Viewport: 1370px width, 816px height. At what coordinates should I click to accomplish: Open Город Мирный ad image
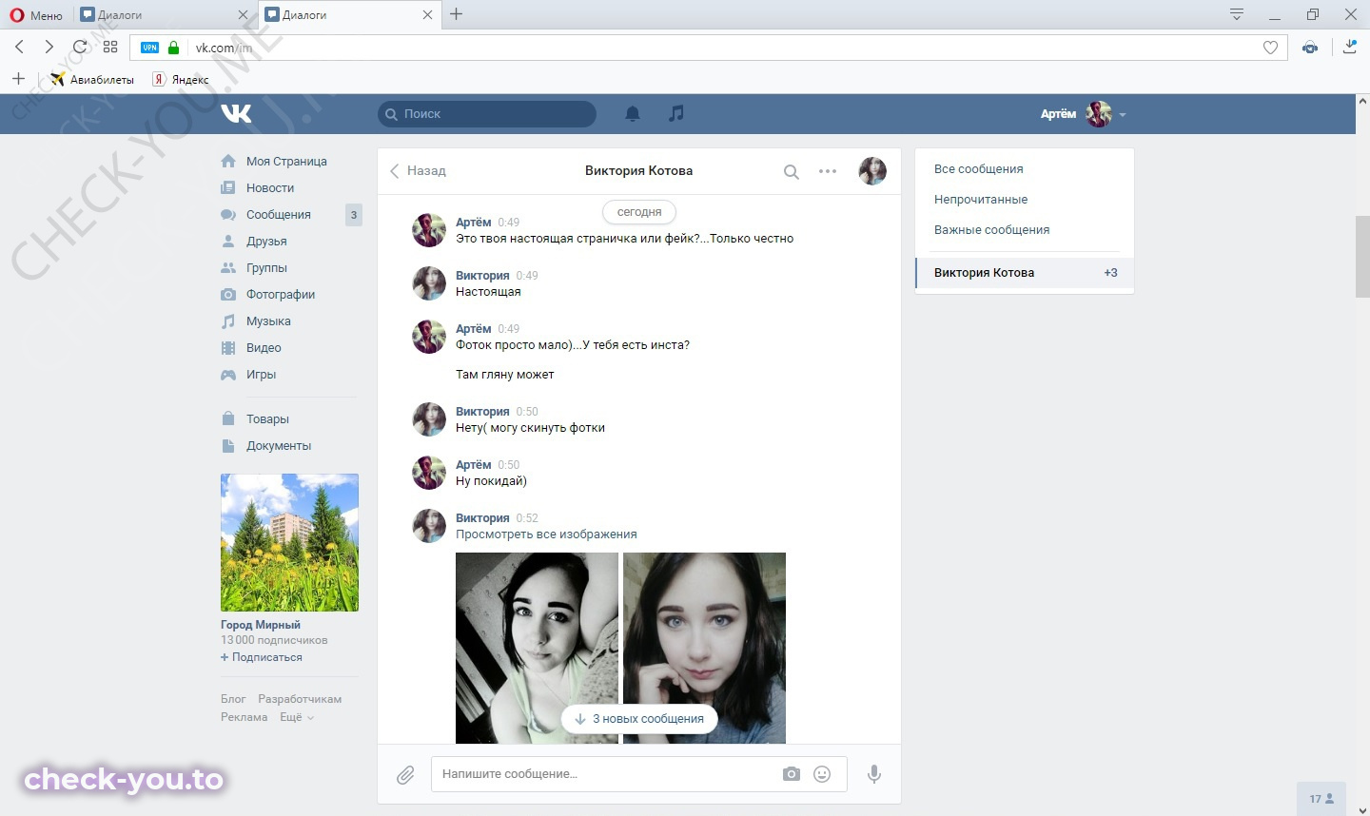click(x=289, y=542)
